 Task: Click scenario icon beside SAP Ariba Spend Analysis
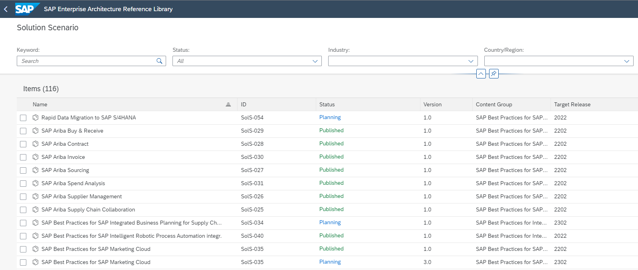[36, 183]
